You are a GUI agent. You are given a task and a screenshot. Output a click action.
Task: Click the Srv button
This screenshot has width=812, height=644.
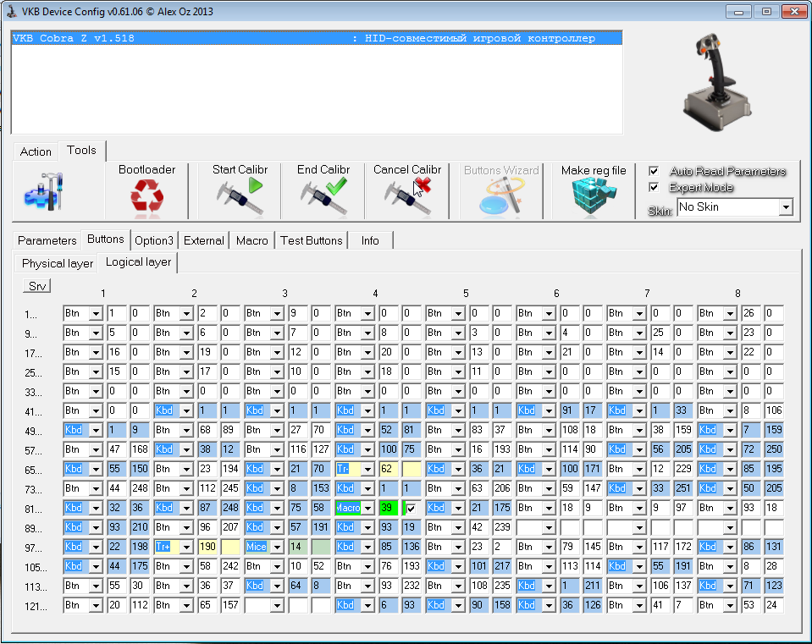[37, 286]
